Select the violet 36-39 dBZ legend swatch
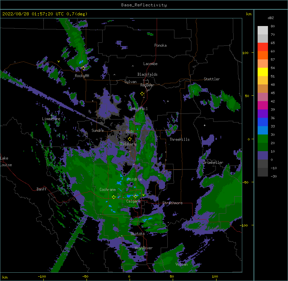The width and height of the screenshot is (288, 281). [263, 113]
